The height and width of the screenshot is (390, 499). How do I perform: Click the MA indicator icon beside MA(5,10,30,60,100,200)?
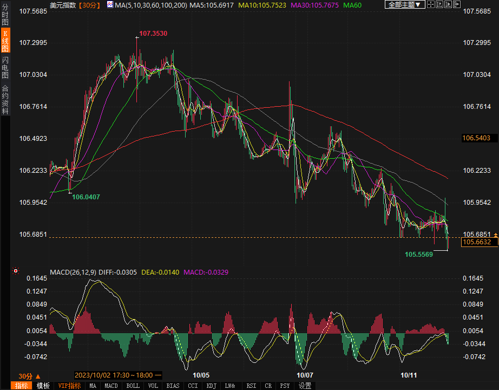[x=110, y=5]
